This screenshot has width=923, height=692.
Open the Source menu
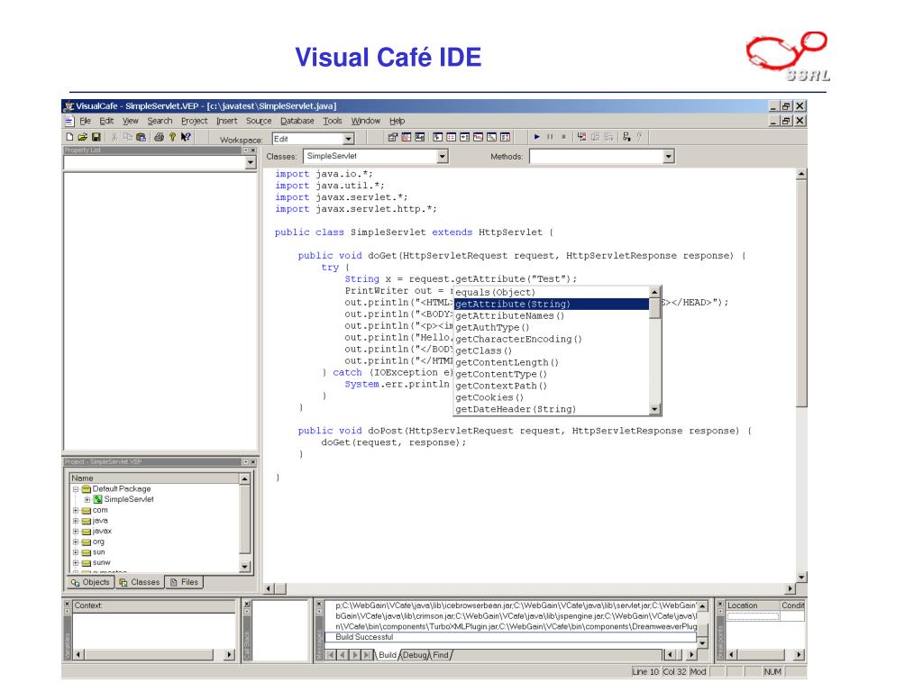click(x=259, y=122)
